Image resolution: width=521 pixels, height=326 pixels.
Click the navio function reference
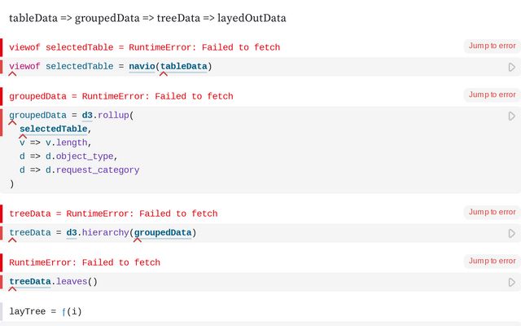[142, 67]
